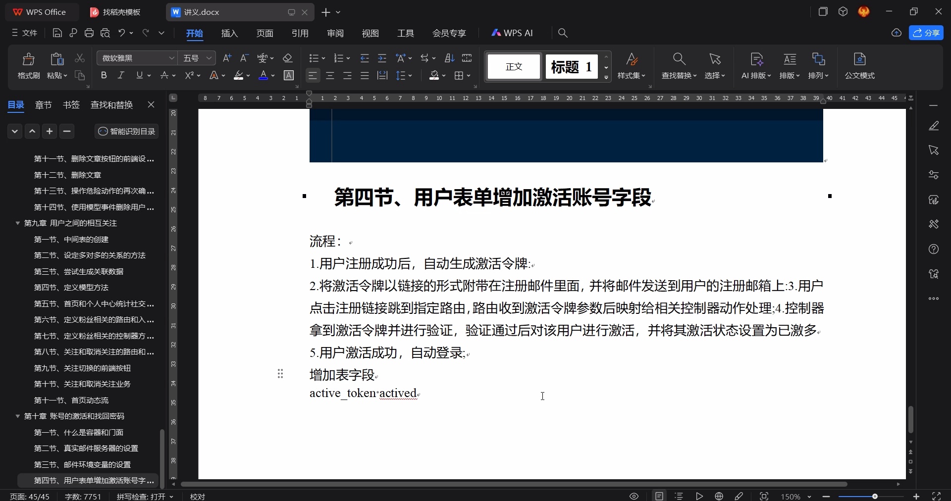This screenshot has width=951, height=501.
Task: Click the 分享 button
Action: tap(927, 33)
